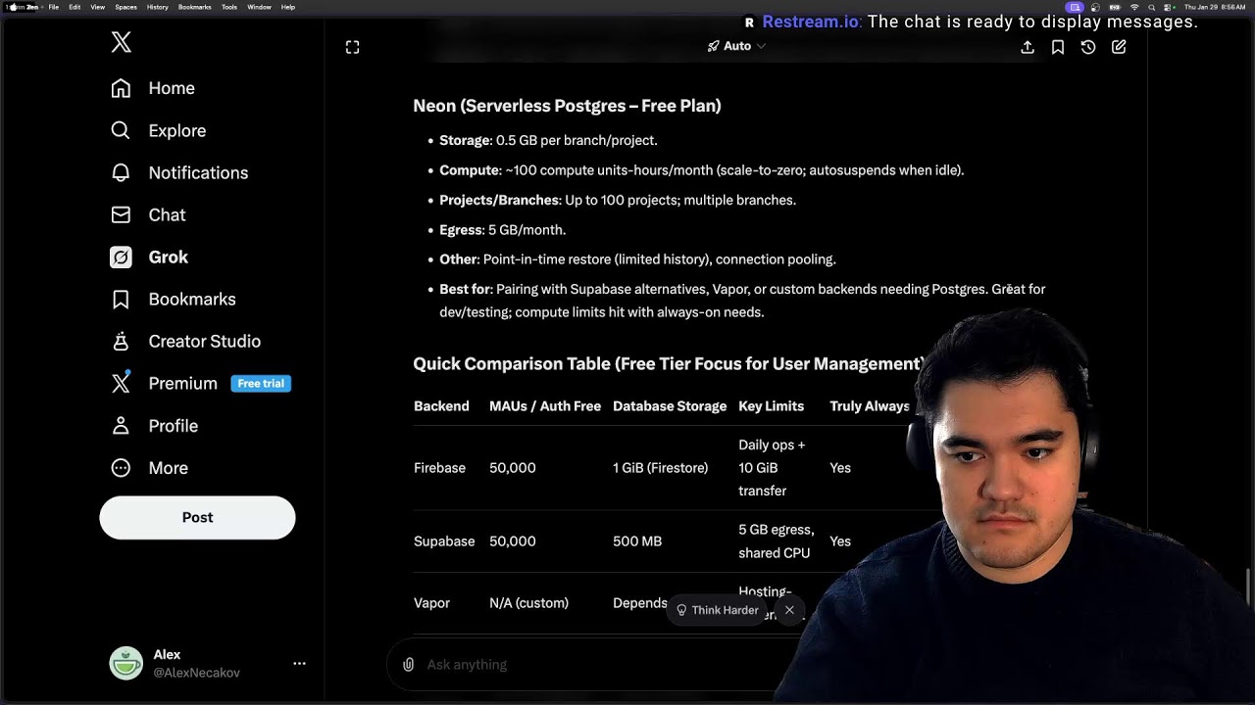Open the Auto mode dropdown
This screenshot has width=1255, height=705.
click(x=736, y=46)
